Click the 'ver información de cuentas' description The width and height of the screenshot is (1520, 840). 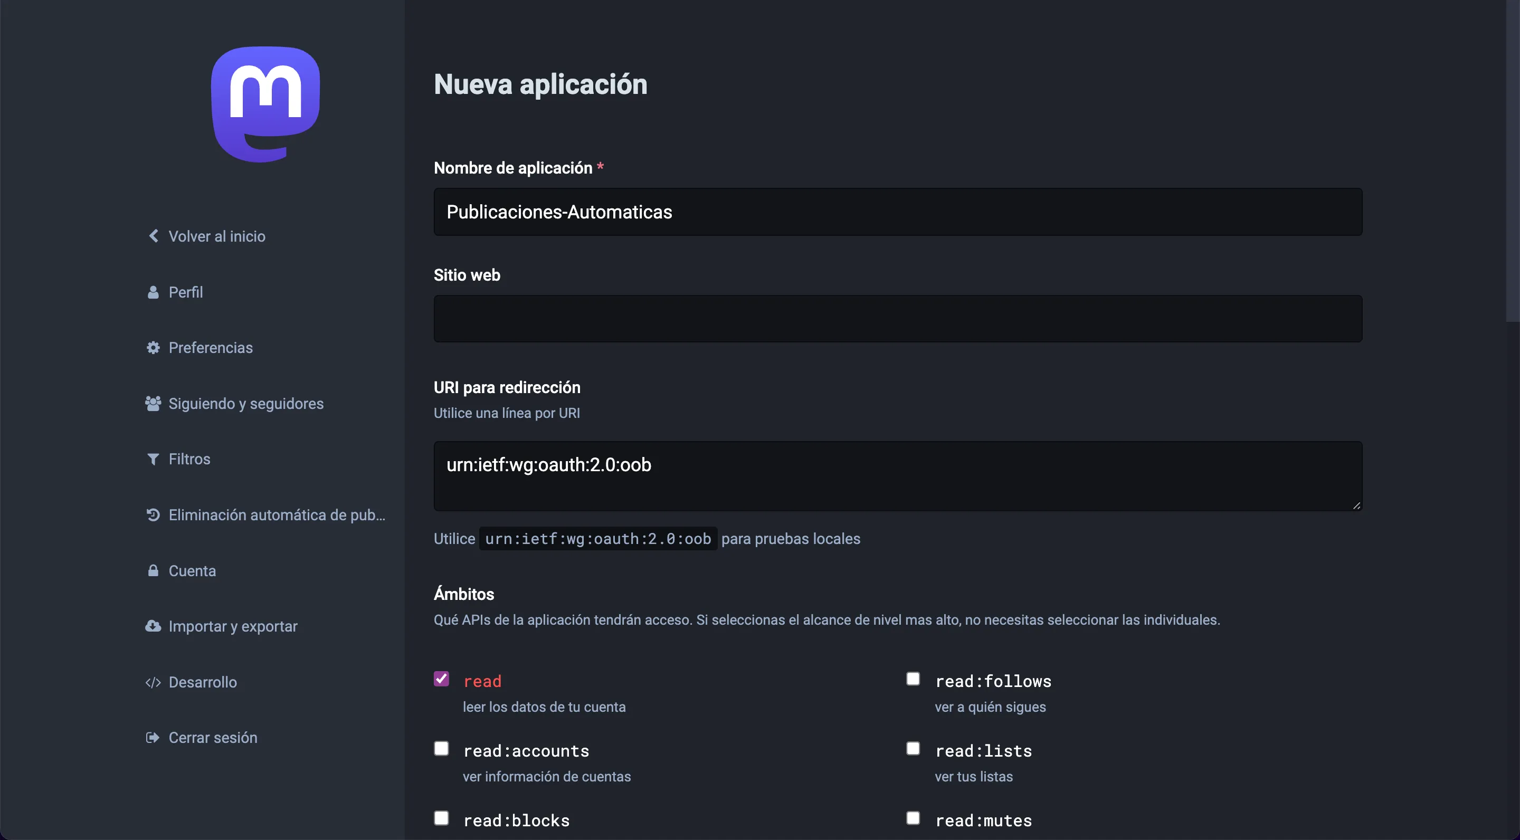coord(546,776)
